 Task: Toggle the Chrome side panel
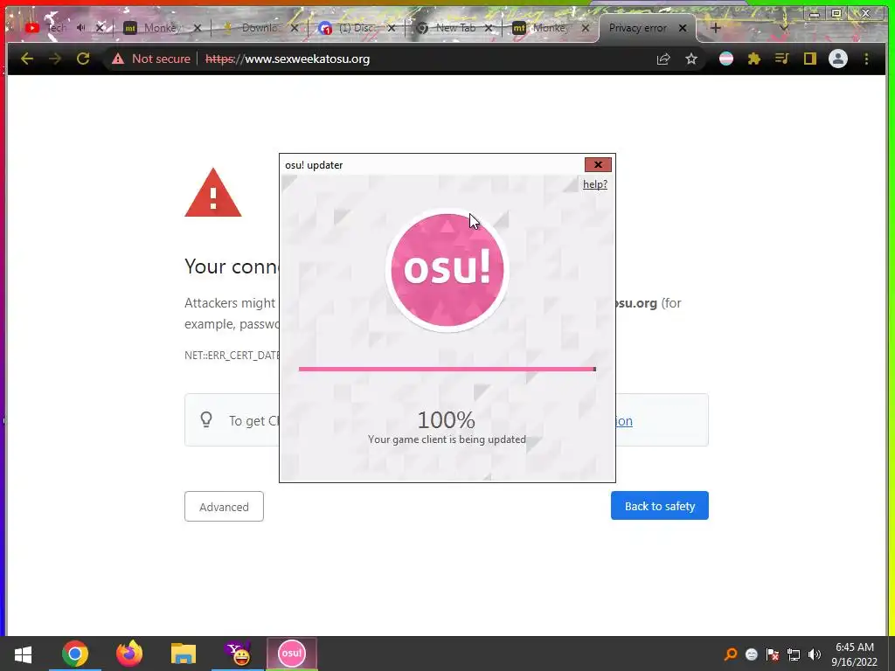pos(810,59)
